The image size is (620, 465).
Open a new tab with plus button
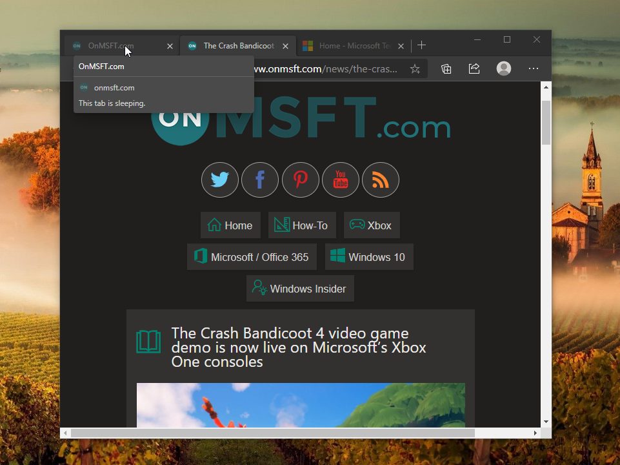coord(421,45)
